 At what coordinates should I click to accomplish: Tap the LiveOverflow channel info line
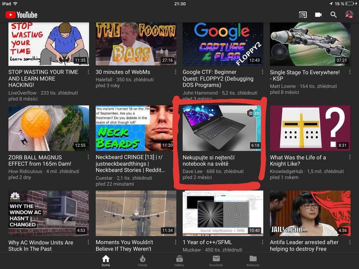(43, 93)
